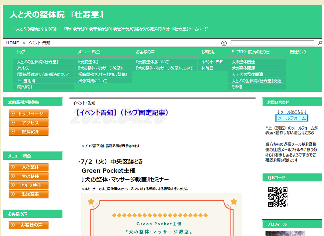Click the プロフィール sidebar heading

pos(277,224)
